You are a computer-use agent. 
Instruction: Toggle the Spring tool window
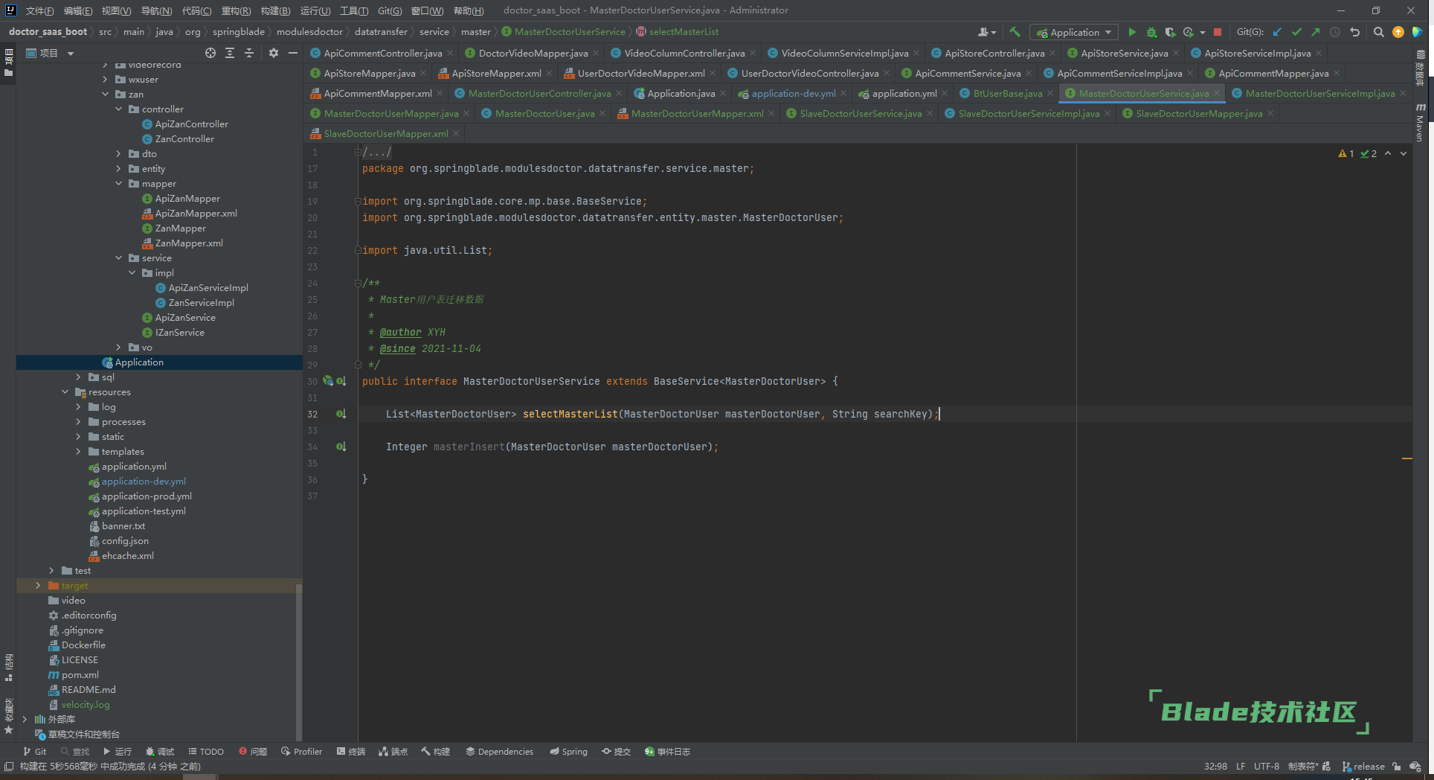568,752
